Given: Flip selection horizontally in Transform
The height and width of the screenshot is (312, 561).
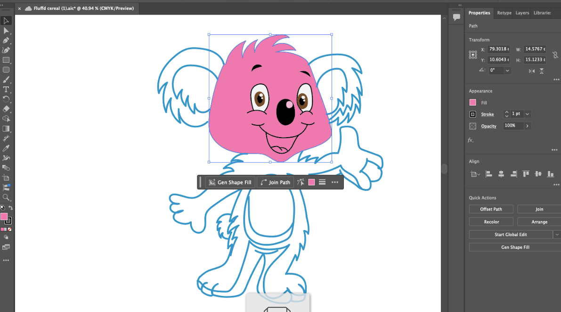Looking at the screenshot, I should tap(532, 71).
